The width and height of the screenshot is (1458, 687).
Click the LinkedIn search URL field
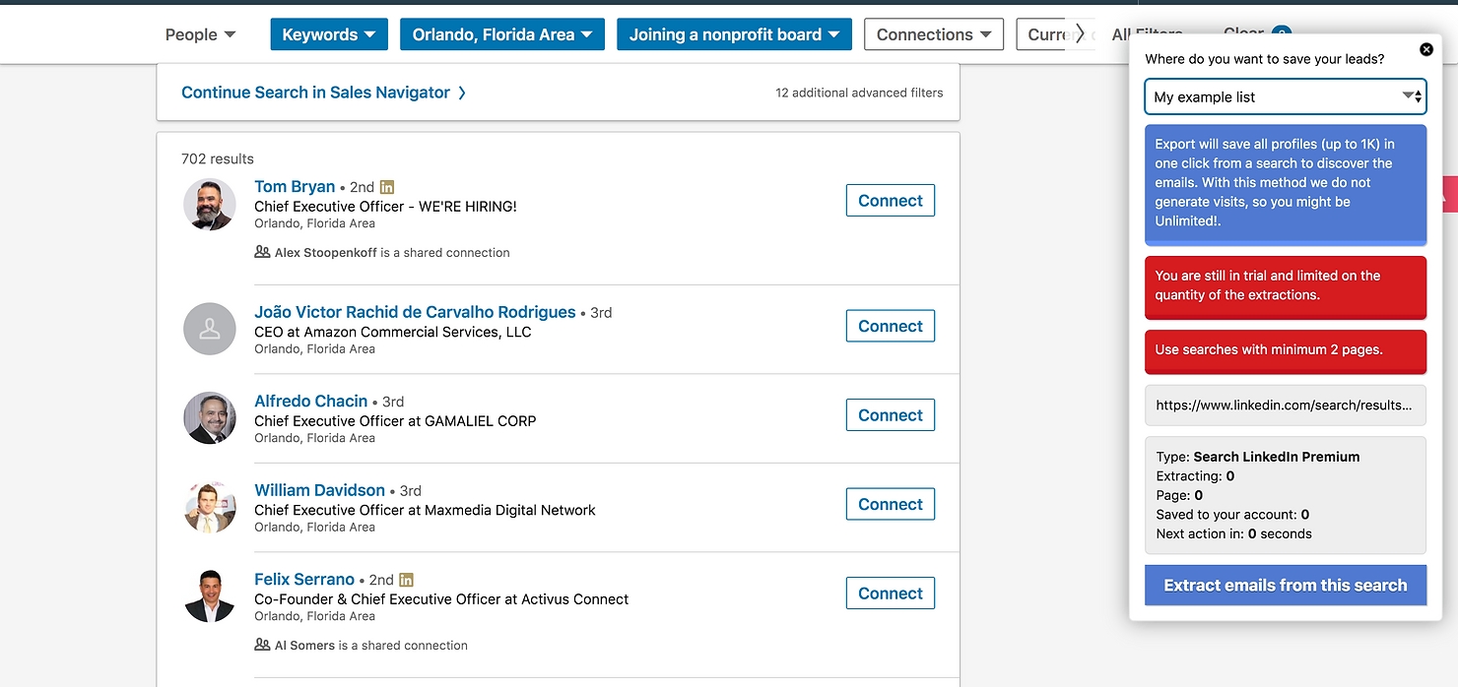(x=1285, y=405)
